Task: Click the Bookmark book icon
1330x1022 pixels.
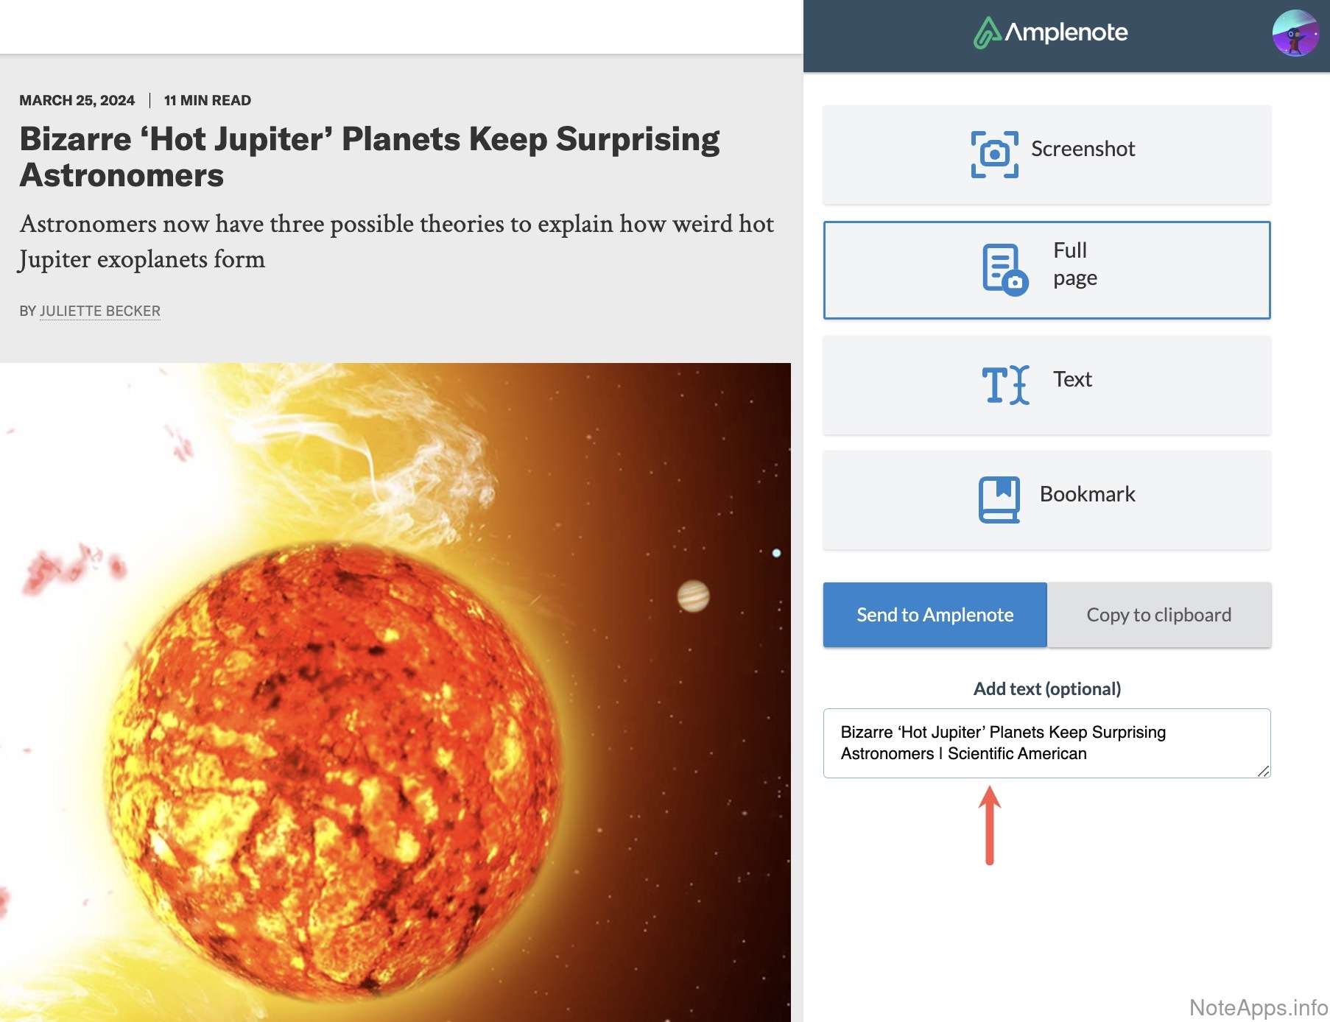Action: pyautogui.click(x=999, y=499)
